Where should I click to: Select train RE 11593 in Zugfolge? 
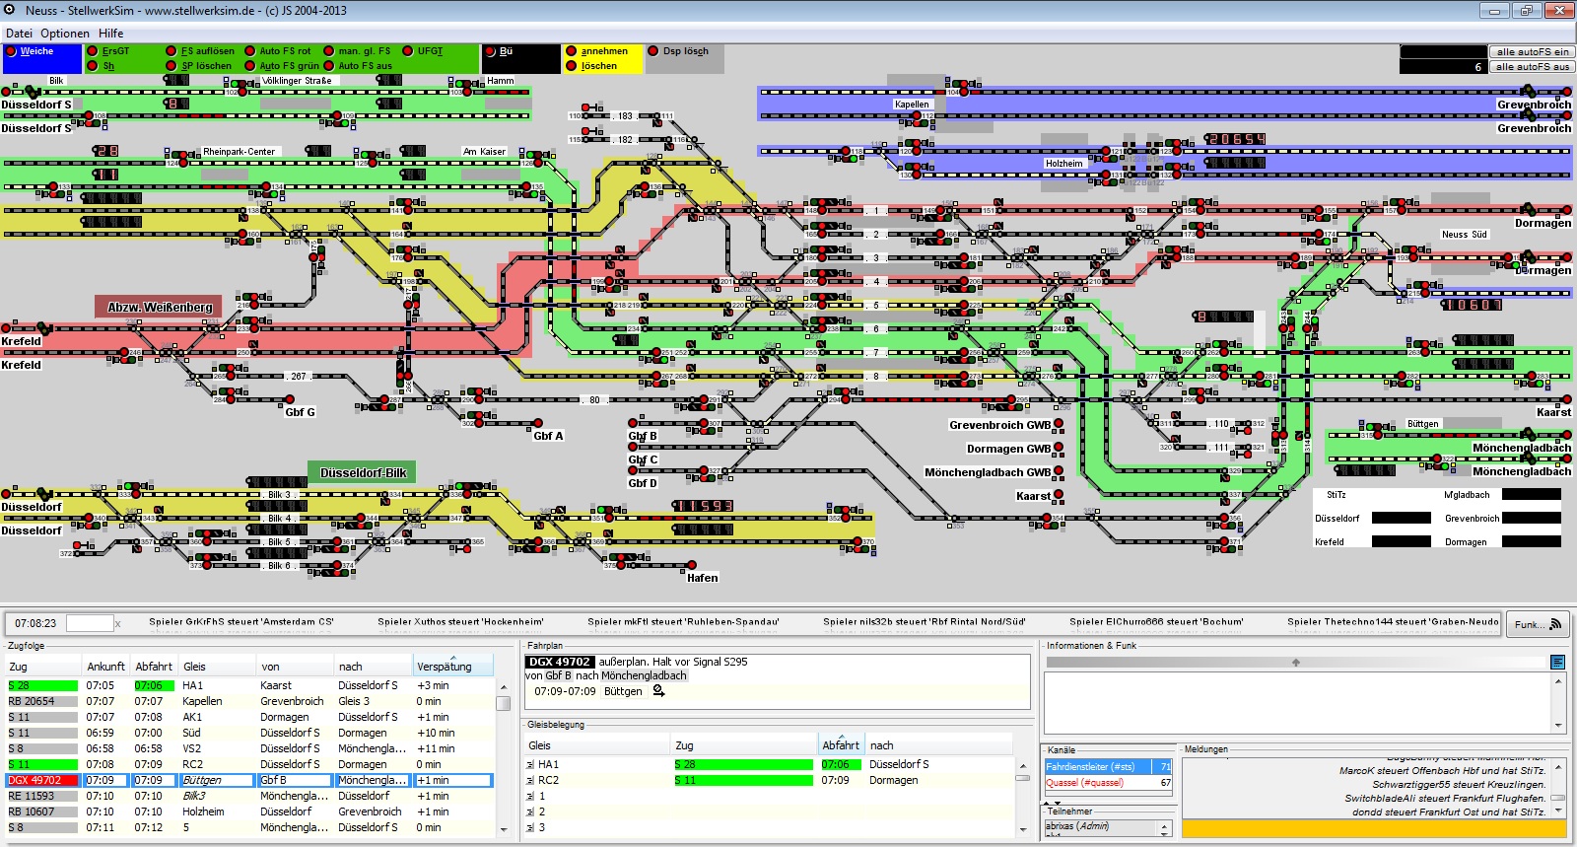248,796
